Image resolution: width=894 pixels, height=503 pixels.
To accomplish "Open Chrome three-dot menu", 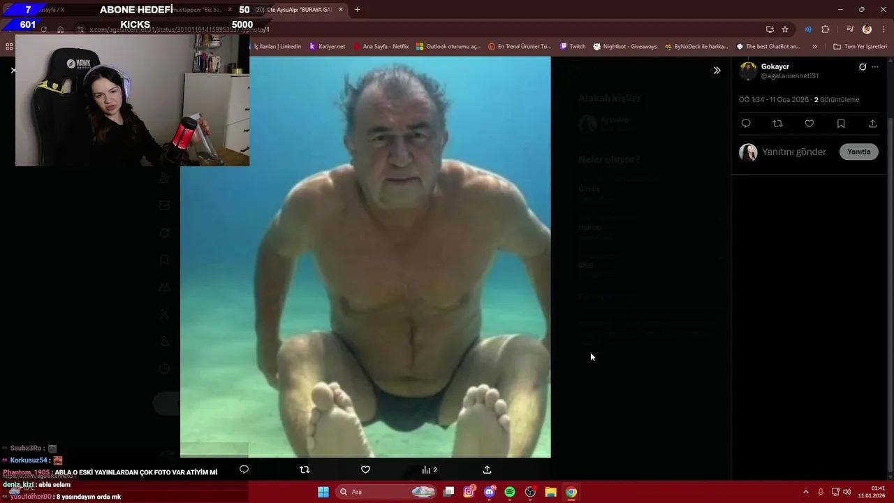I will point(882,29).
